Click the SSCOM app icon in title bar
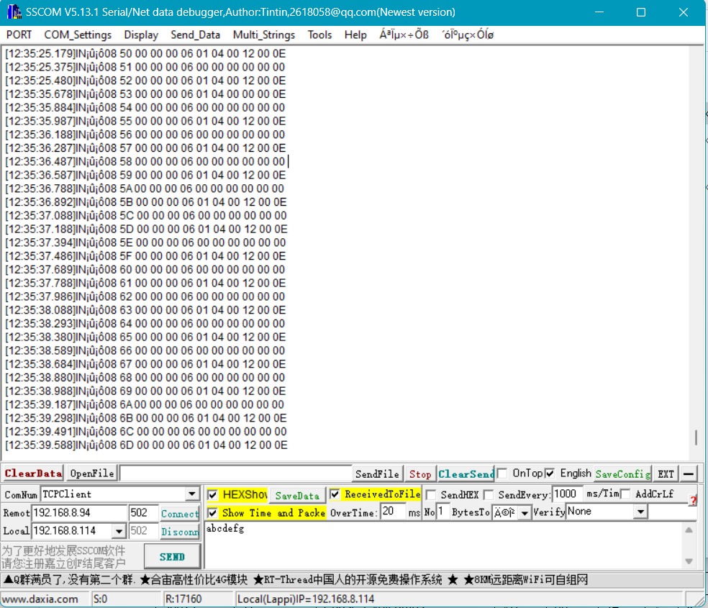The height and width of the screenshot is (608, 708). [x=14, y=12]
